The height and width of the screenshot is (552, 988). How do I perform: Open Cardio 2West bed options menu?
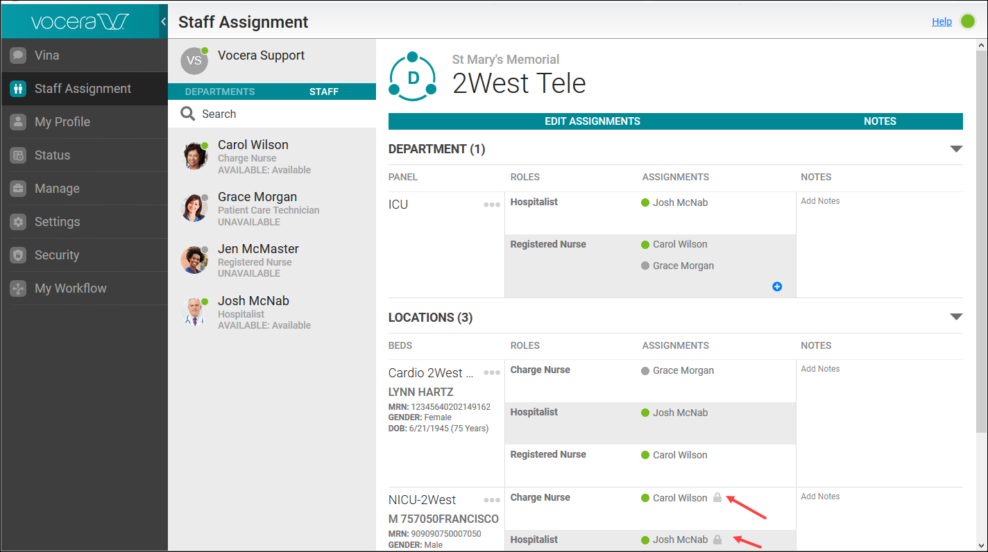[492, 372]
